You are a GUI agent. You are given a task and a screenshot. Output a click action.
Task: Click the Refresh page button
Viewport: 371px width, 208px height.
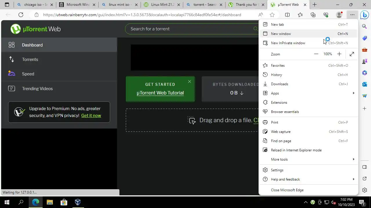pos(21,15)
